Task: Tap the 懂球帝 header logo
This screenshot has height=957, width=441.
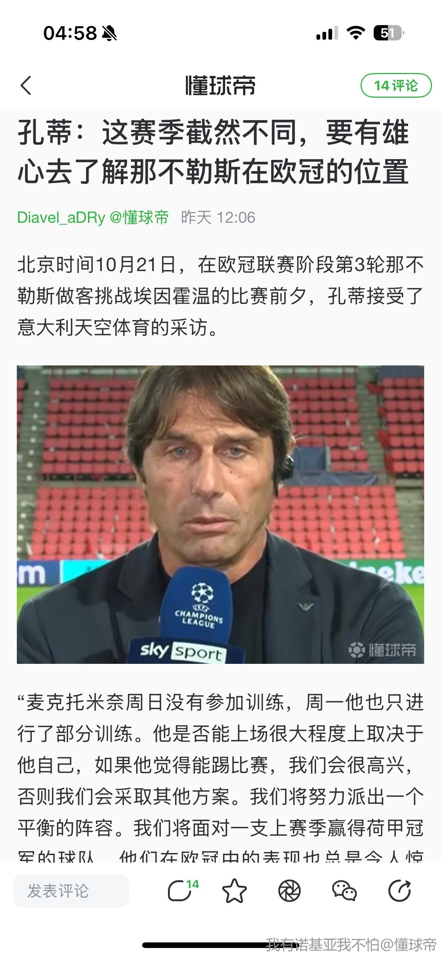Action: pyautogui.click(x=220, y=85)
